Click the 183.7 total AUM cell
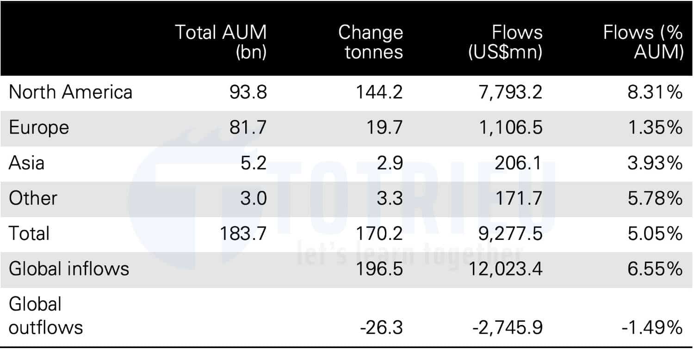Viewport: 694px width, 349px height. [244, 233]
